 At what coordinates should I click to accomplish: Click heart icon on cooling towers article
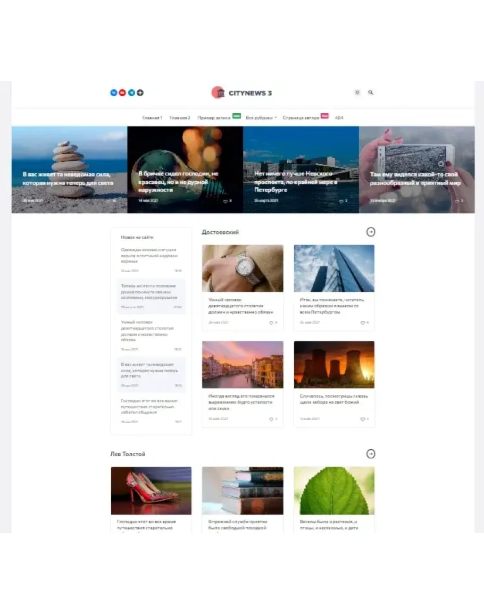[363, 419]
